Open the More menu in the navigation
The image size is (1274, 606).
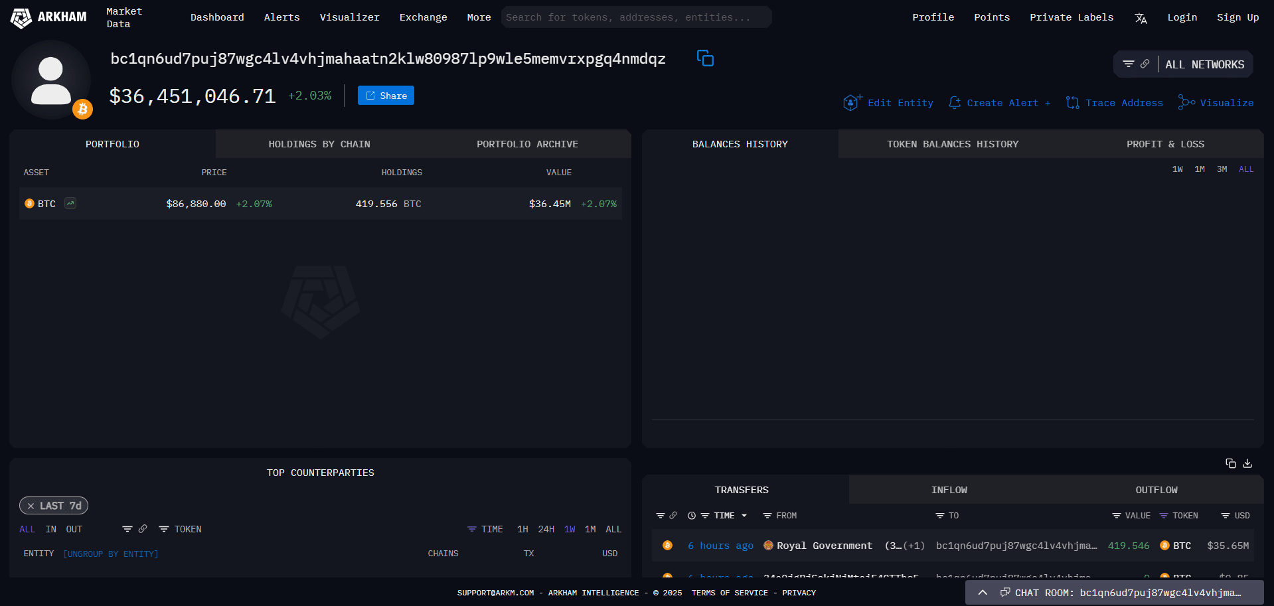point(479,17)
